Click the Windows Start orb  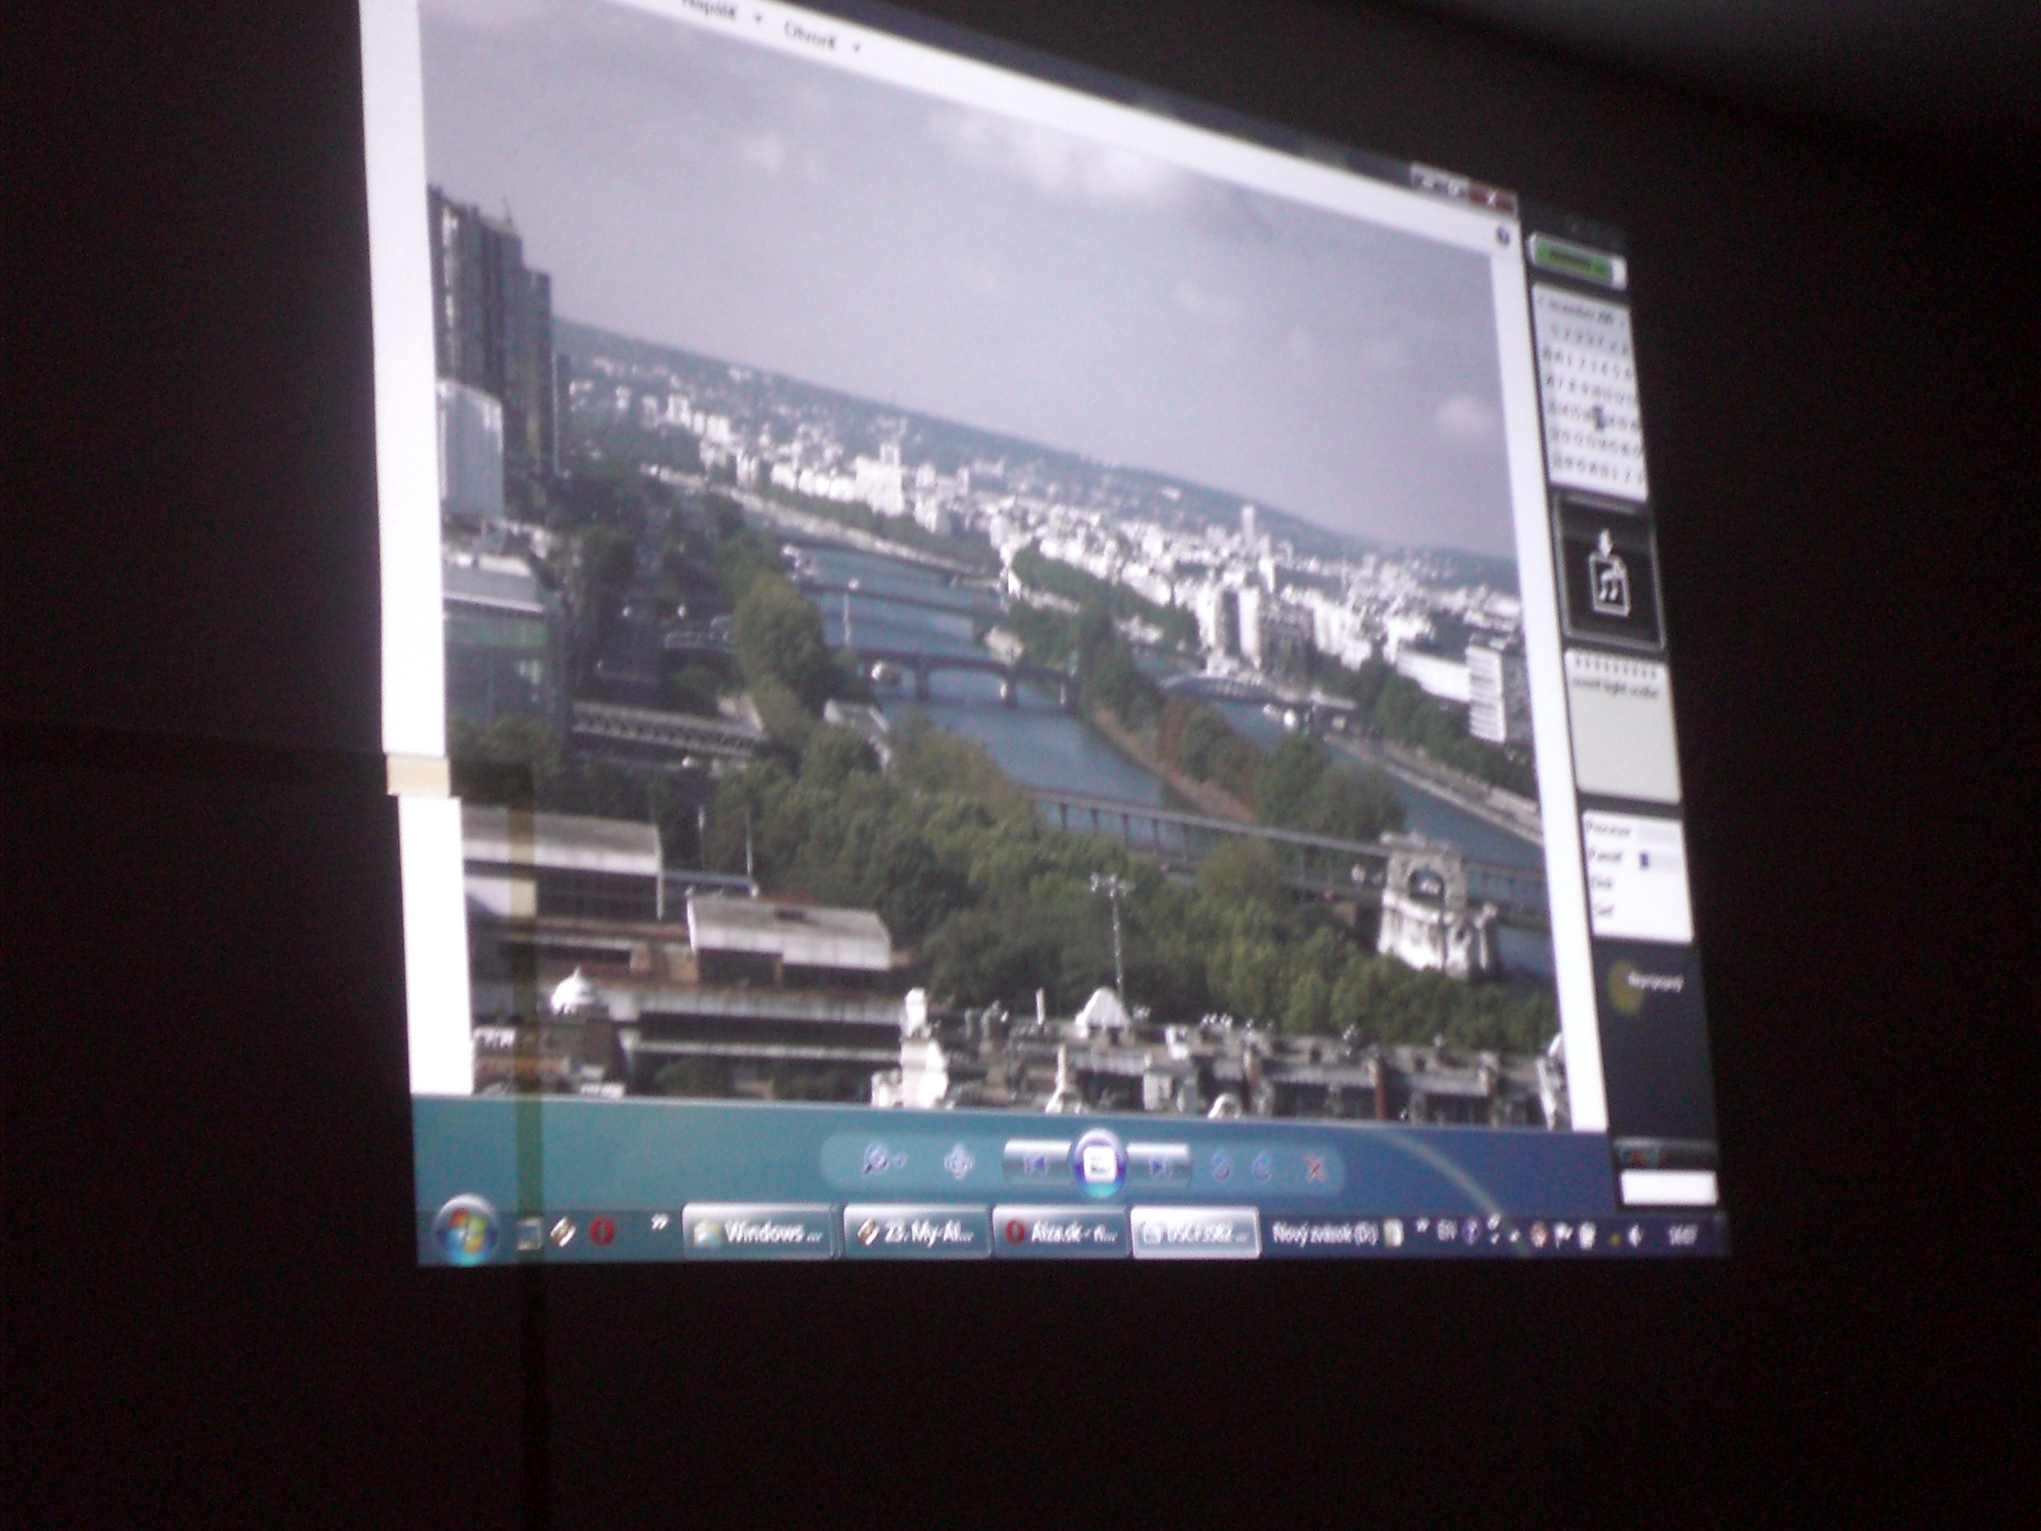click(x=466, y=1231)
